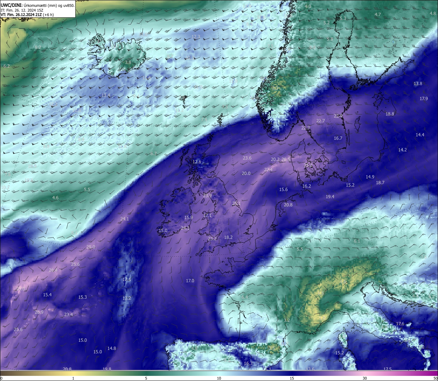Click the 20.0 value label
The image size is (438, 381).
coord(246,174)
